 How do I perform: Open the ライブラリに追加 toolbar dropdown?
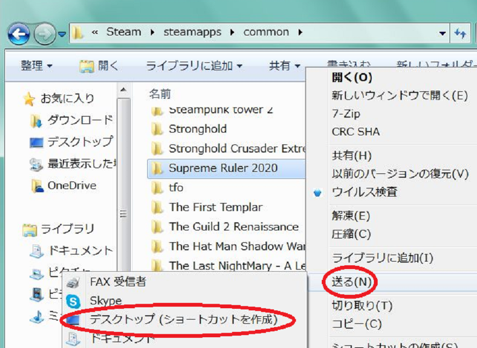coord(194,66)
